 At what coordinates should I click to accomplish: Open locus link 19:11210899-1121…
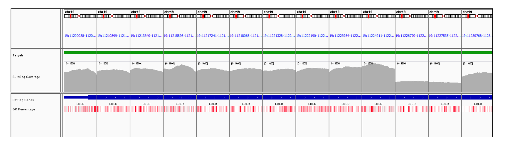coord(113,36)
